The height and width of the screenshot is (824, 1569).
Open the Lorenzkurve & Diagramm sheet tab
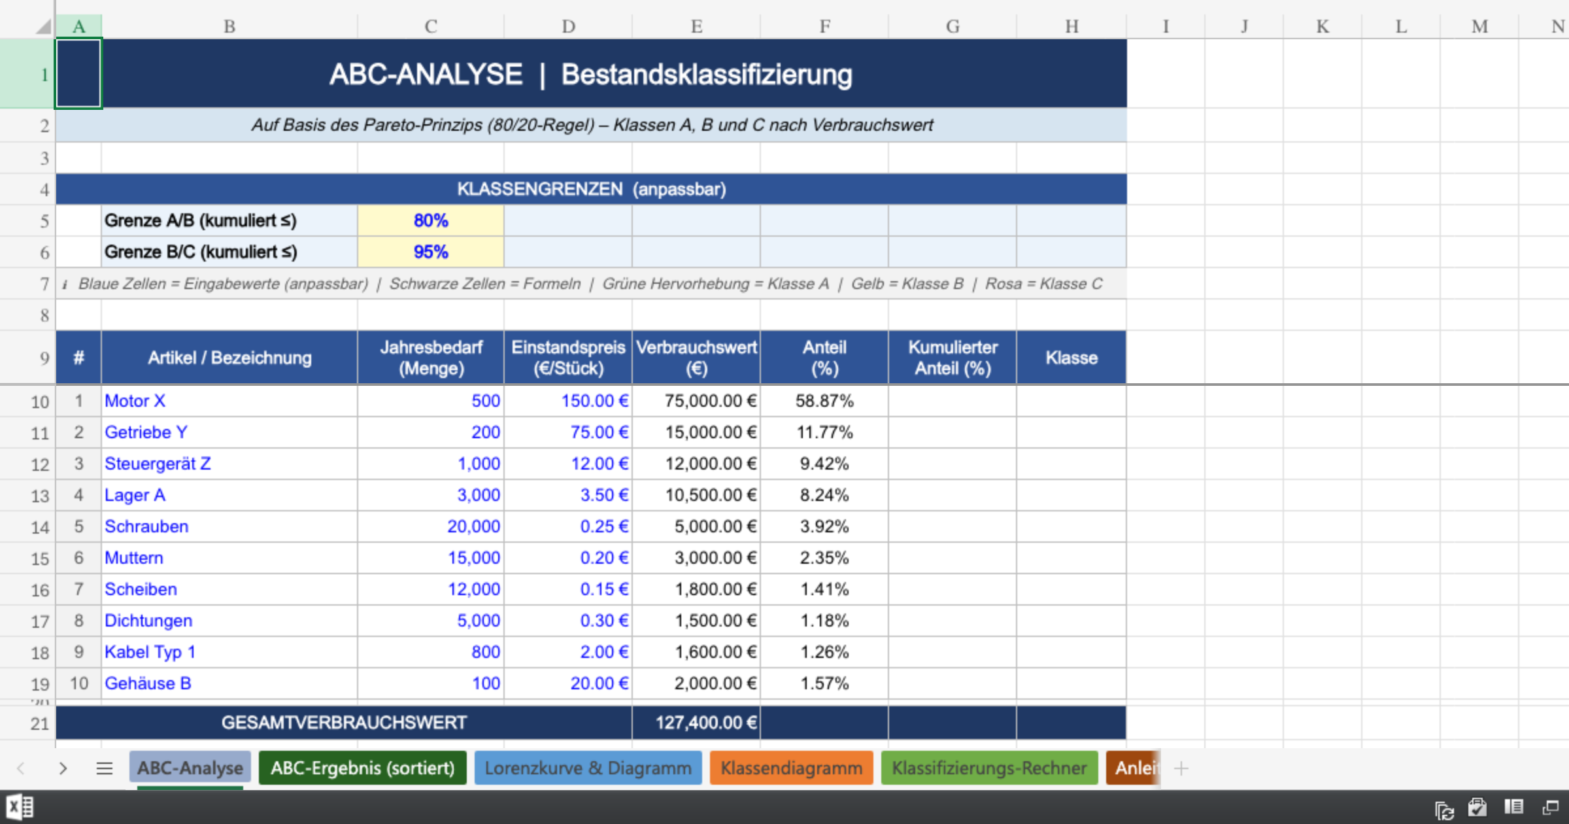(x=588, y=768)
